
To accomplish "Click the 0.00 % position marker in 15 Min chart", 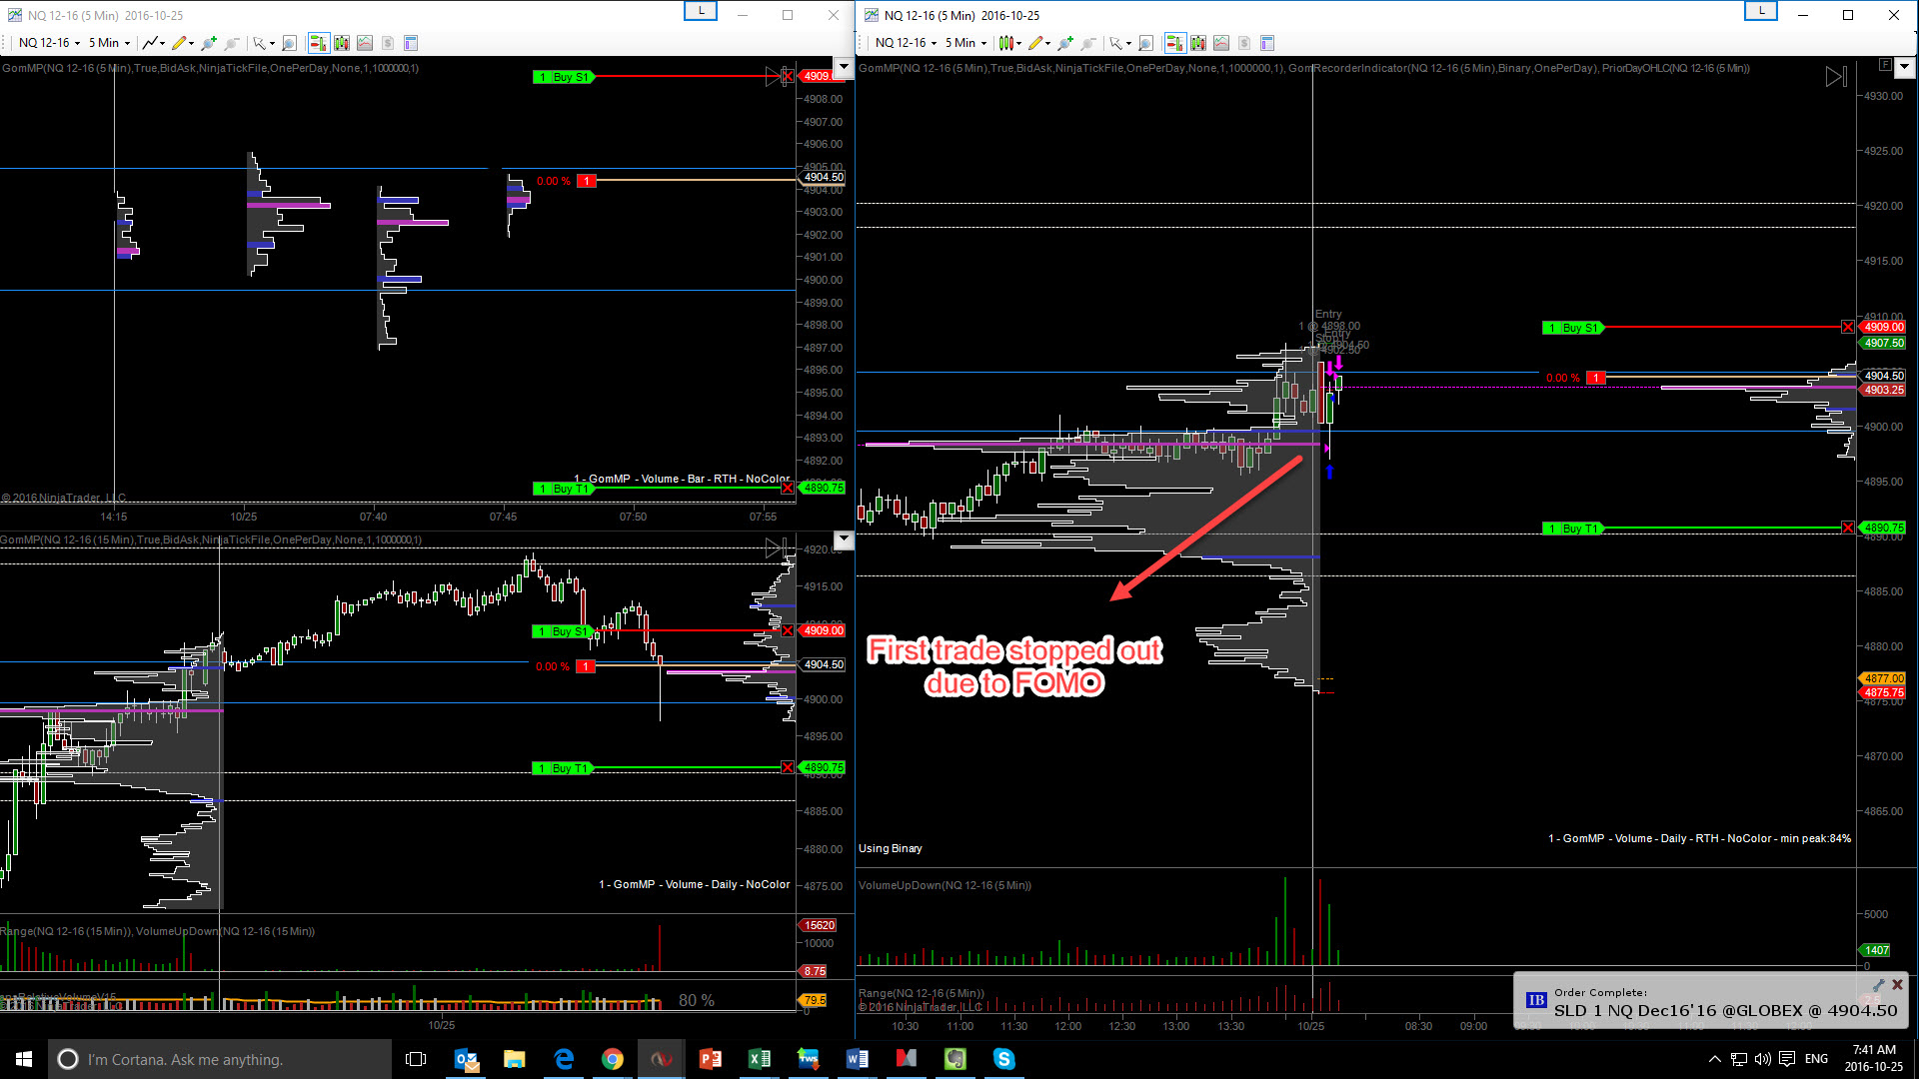I will [x=565, y=666].
